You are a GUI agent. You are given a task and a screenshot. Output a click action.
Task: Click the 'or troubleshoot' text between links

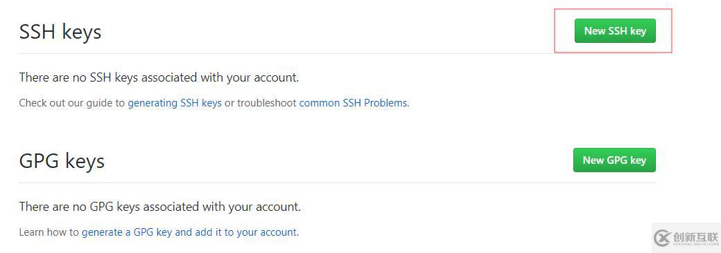point(260,103)
